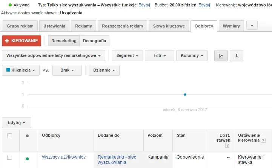Viewport: 272px width, 168px height.
Task: Select the Odbiorcy tab
Action: point(204,26)
